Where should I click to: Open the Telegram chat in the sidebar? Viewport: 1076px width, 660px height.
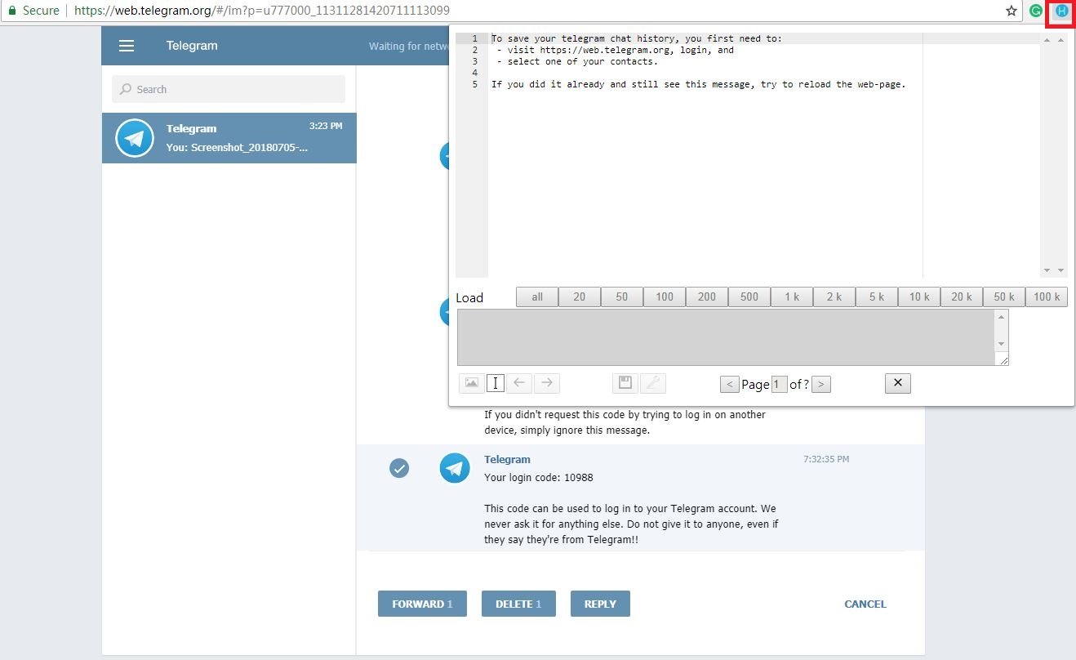pos(229,138)
